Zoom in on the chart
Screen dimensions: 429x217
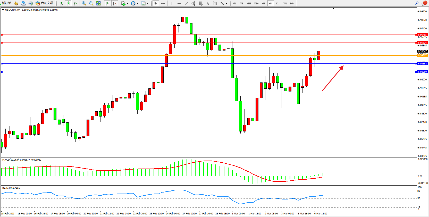(x=84, y=3)
